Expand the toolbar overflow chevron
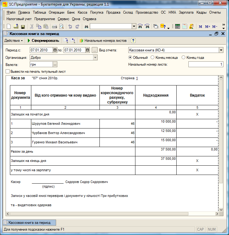This screenshot has width=229, height=235. pos(223,24)
